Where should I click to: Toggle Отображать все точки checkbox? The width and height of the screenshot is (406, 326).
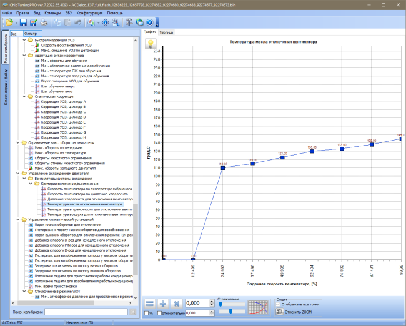coord(278,304)
